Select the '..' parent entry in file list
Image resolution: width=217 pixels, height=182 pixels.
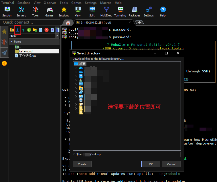tap(18, 47)
